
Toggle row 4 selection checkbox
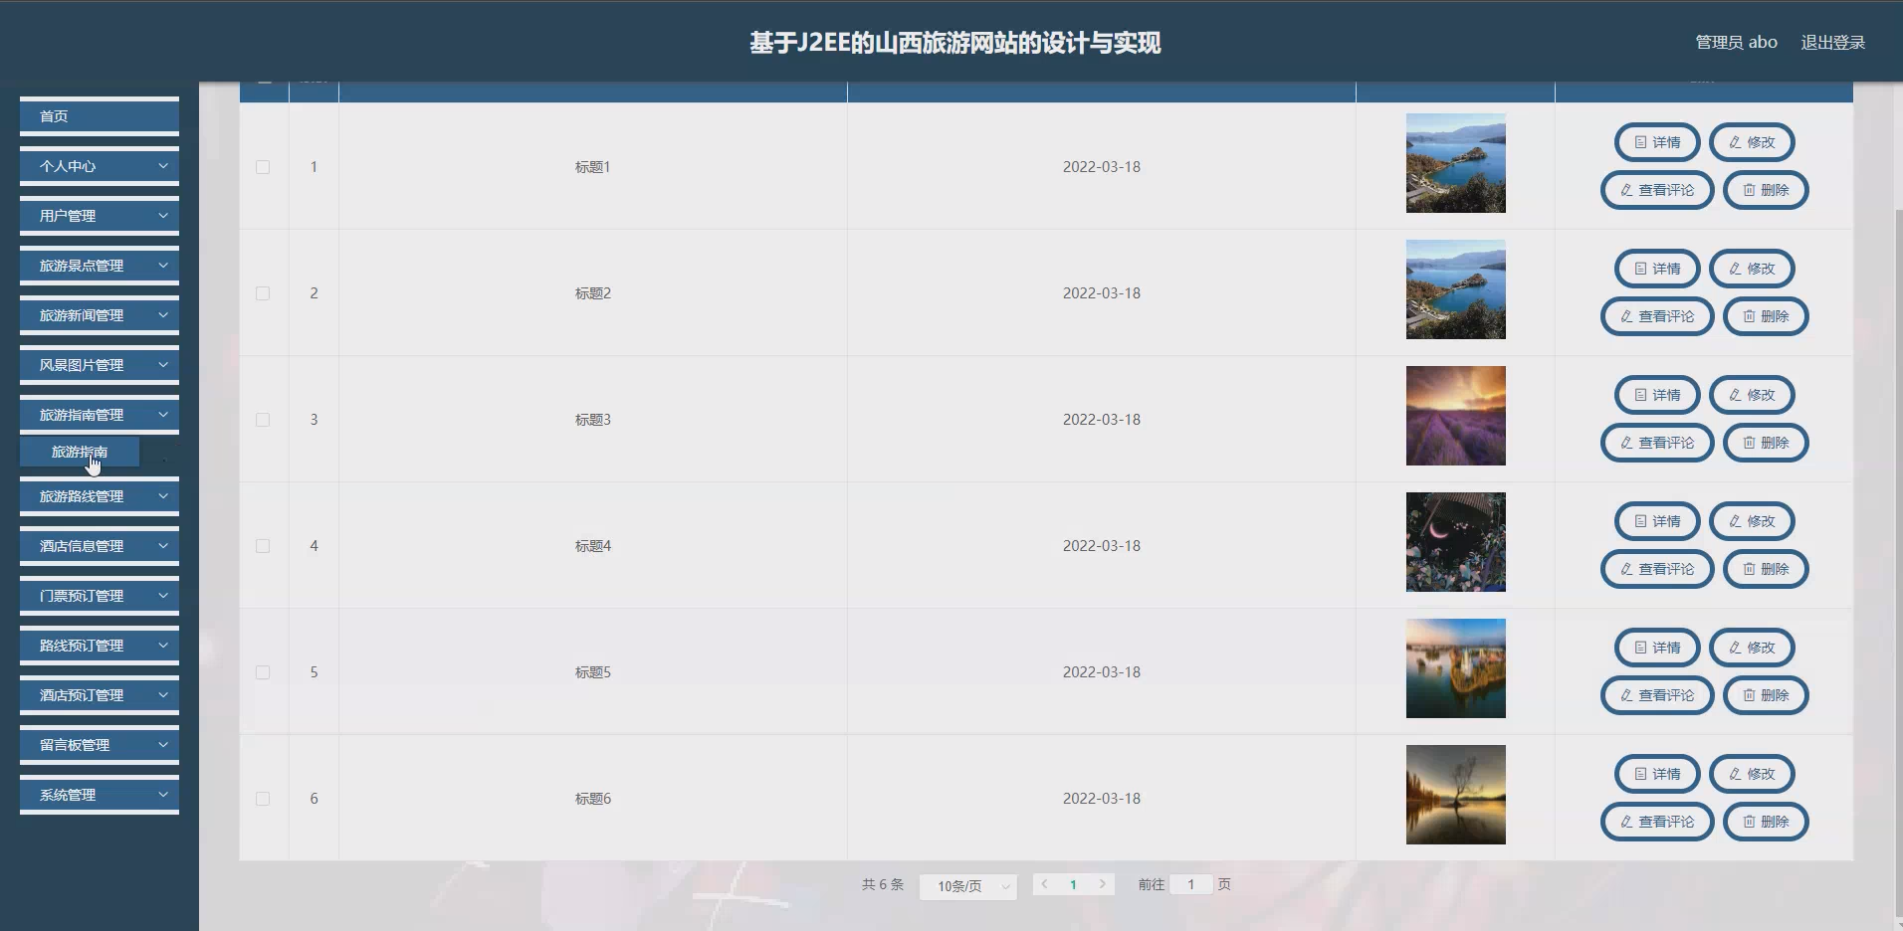pyautogui.click(x=263, y=546)
